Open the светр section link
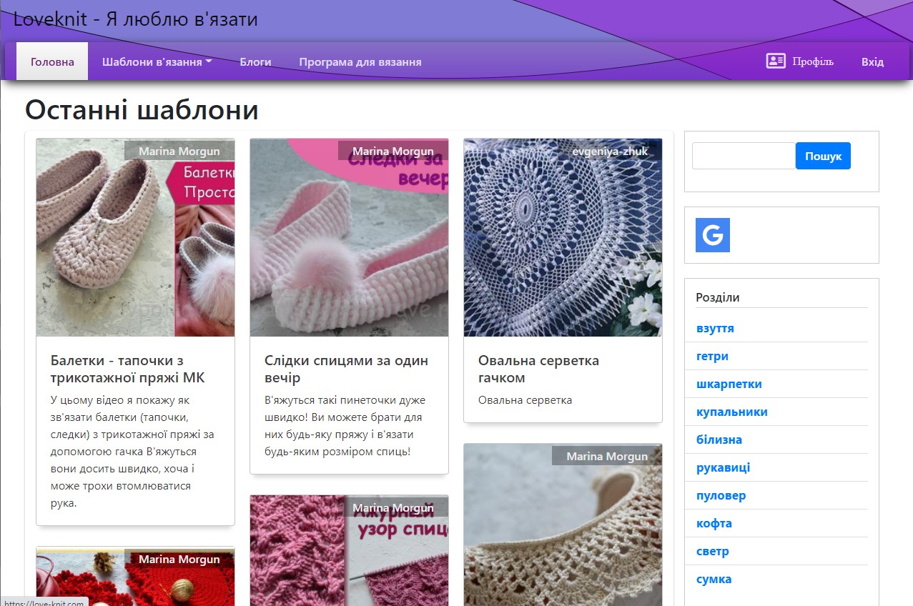The width and height of the screenshot is (913, 606). pos(713,551)
